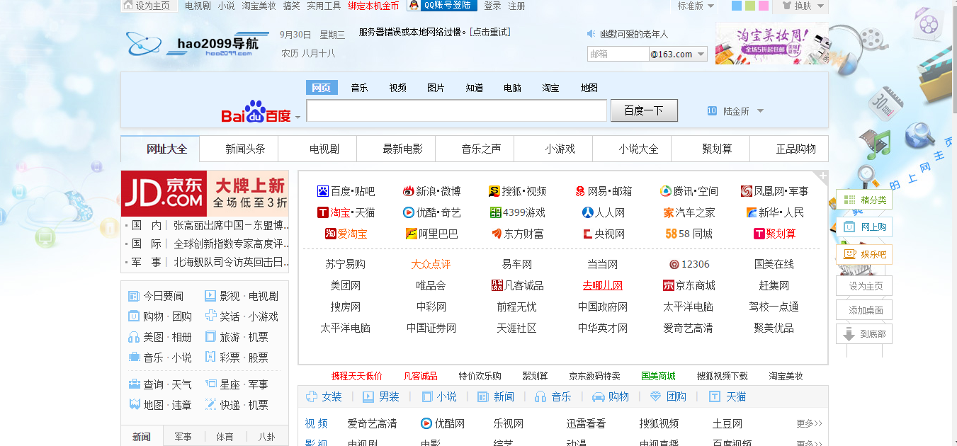The image size is (957, 446).
Task: Click the shopping bag icon on 网上购
Action: pos(848,227)
